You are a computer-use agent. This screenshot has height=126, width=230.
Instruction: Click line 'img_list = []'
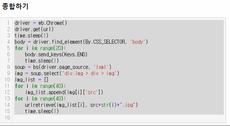coord(32,80)
